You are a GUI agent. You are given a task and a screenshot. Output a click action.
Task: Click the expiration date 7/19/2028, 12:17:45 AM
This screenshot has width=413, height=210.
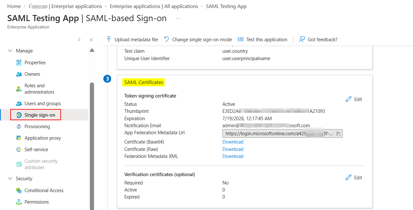(247, 119)
